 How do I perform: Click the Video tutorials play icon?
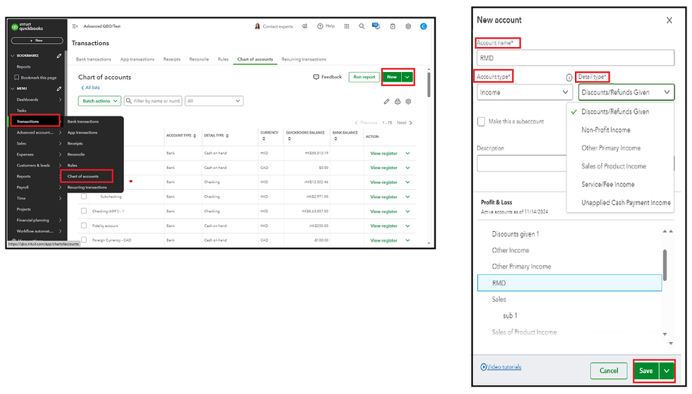pyautogui.click(x=483, y=367)
